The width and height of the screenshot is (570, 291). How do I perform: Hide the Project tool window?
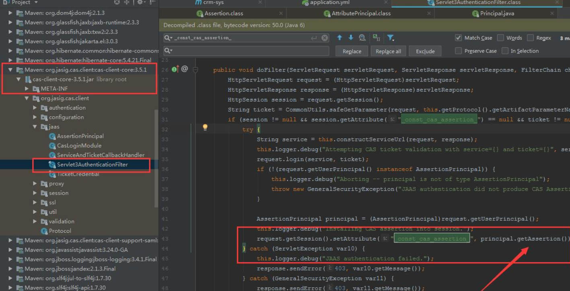pyautogui.click(x=152, y=2)
